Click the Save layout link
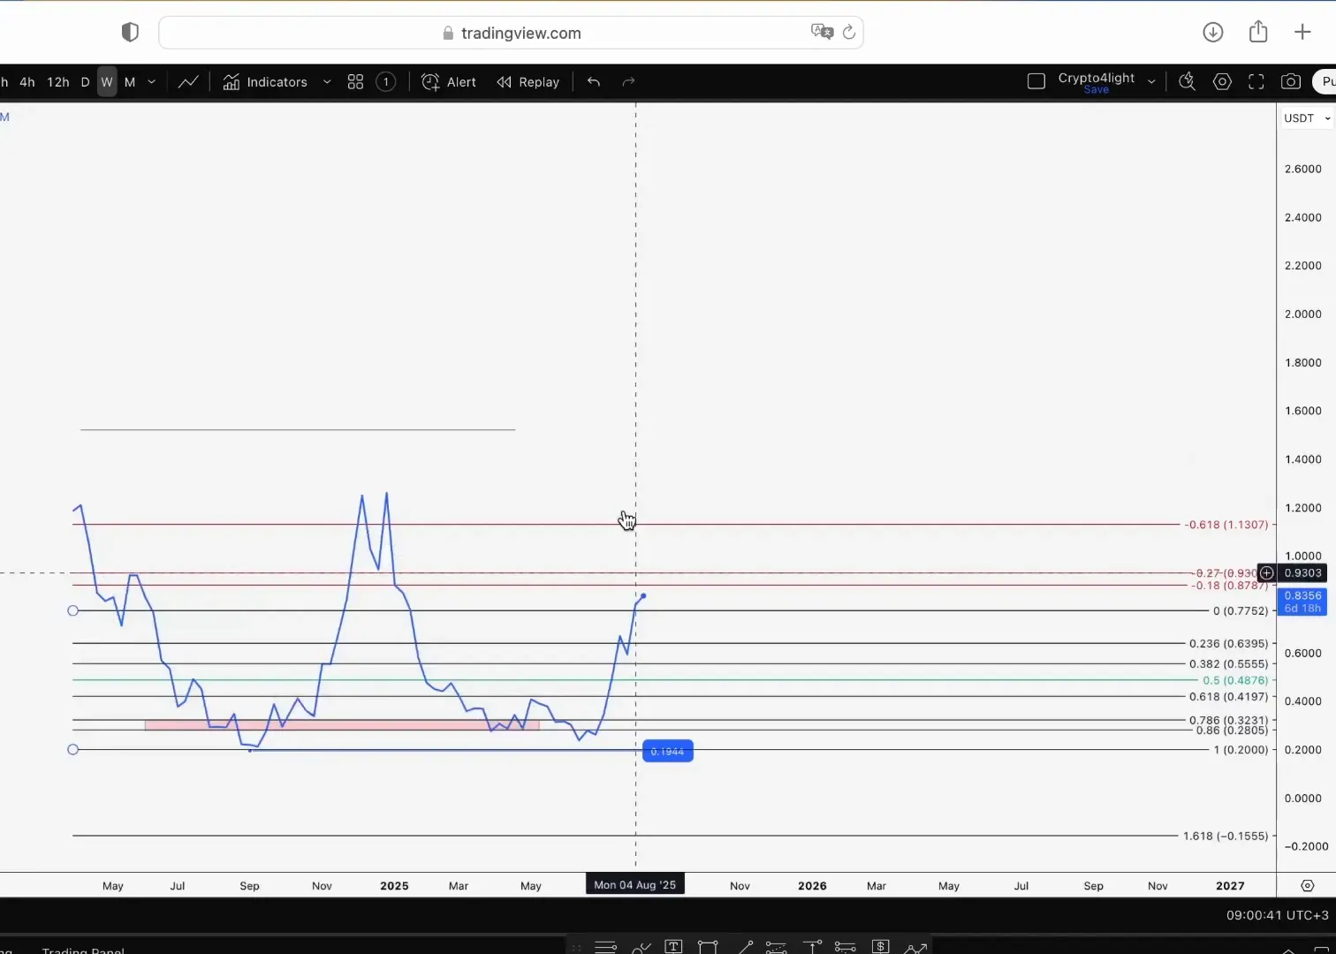This screenshot has width=1336, height=954. (1096, 90)
